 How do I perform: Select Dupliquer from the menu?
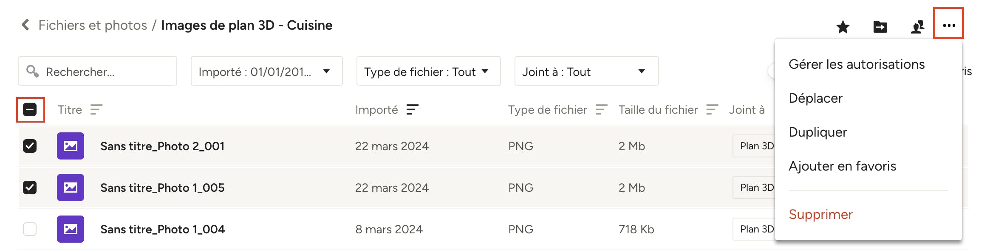pos(818,132)
